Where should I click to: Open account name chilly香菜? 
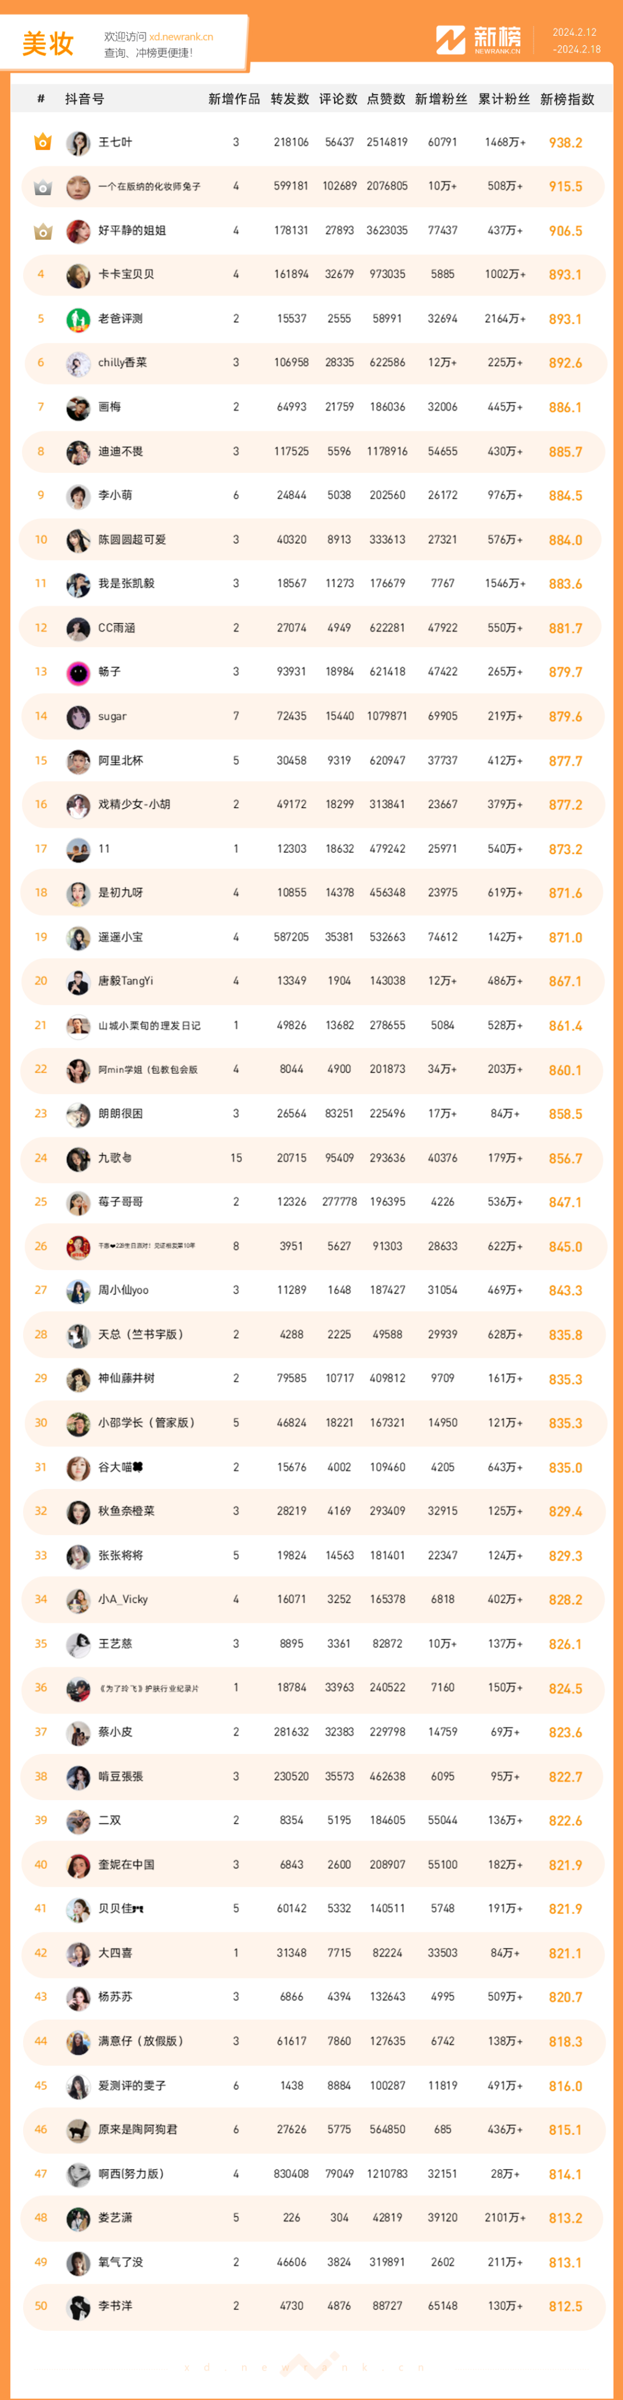(x=123, y=363)
